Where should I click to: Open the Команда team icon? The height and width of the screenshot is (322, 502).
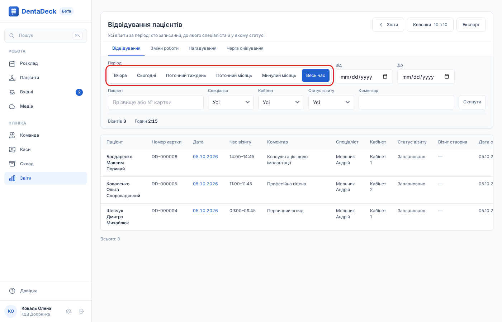(x=12, y=135)
